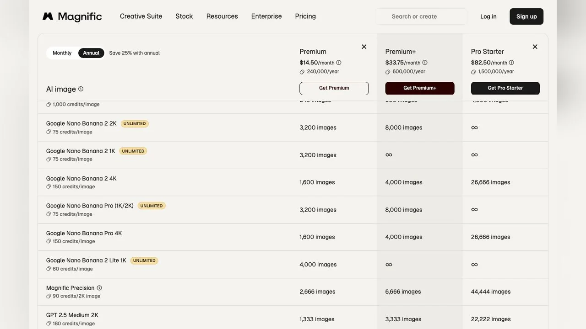Click credits icon in Google Nano Banana 2 2K row
586x329 pixels.
[x=49, y=132]
